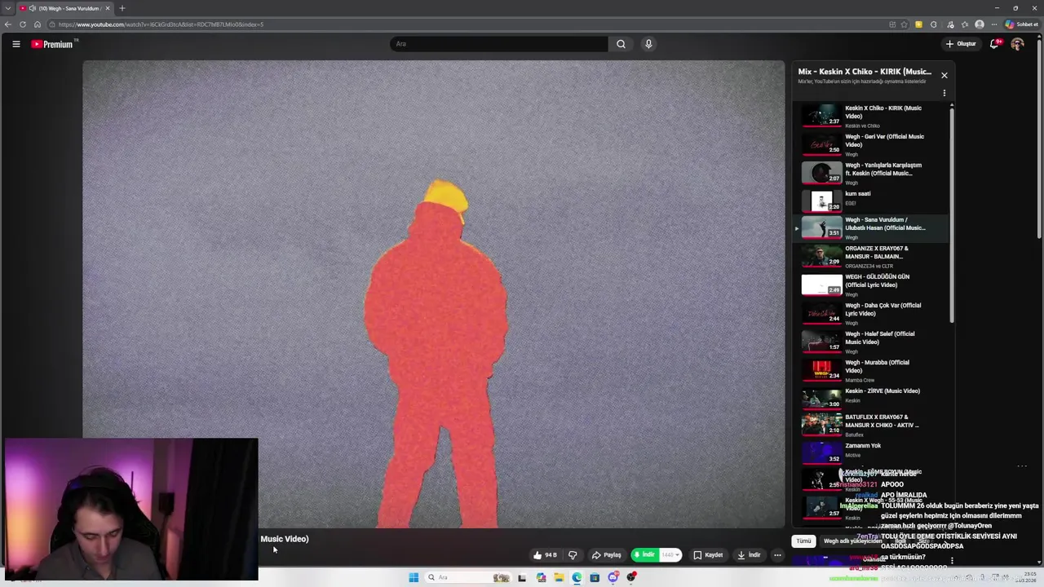The height and width of the screenshot is (587, 1044).
Task: Click the browser address bar URL
Action: point(161,24)
